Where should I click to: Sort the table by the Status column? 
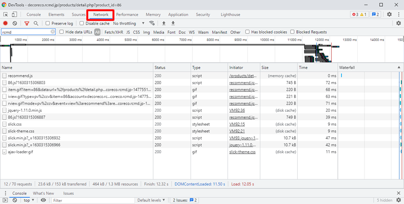point(172,67)
